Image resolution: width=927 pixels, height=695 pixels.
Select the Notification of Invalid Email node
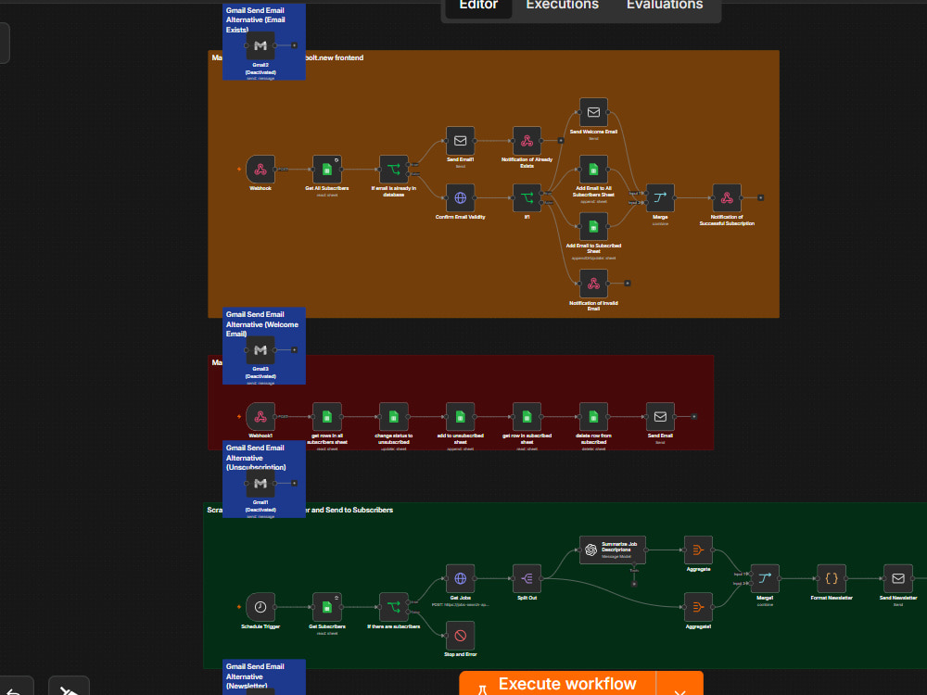(x=593, y=284)
